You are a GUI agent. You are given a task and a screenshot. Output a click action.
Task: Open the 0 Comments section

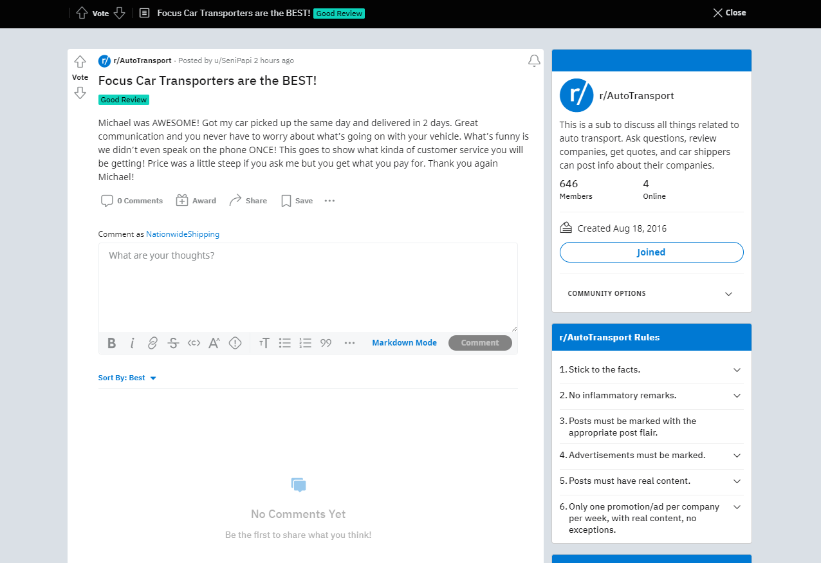coord(132,201)
